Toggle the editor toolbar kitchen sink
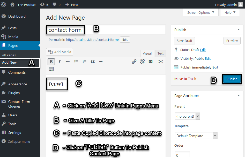This screenshot has width=245, height=158. (51, 69)
